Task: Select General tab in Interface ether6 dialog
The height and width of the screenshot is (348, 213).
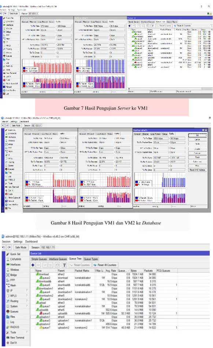Action: (137, 134)
